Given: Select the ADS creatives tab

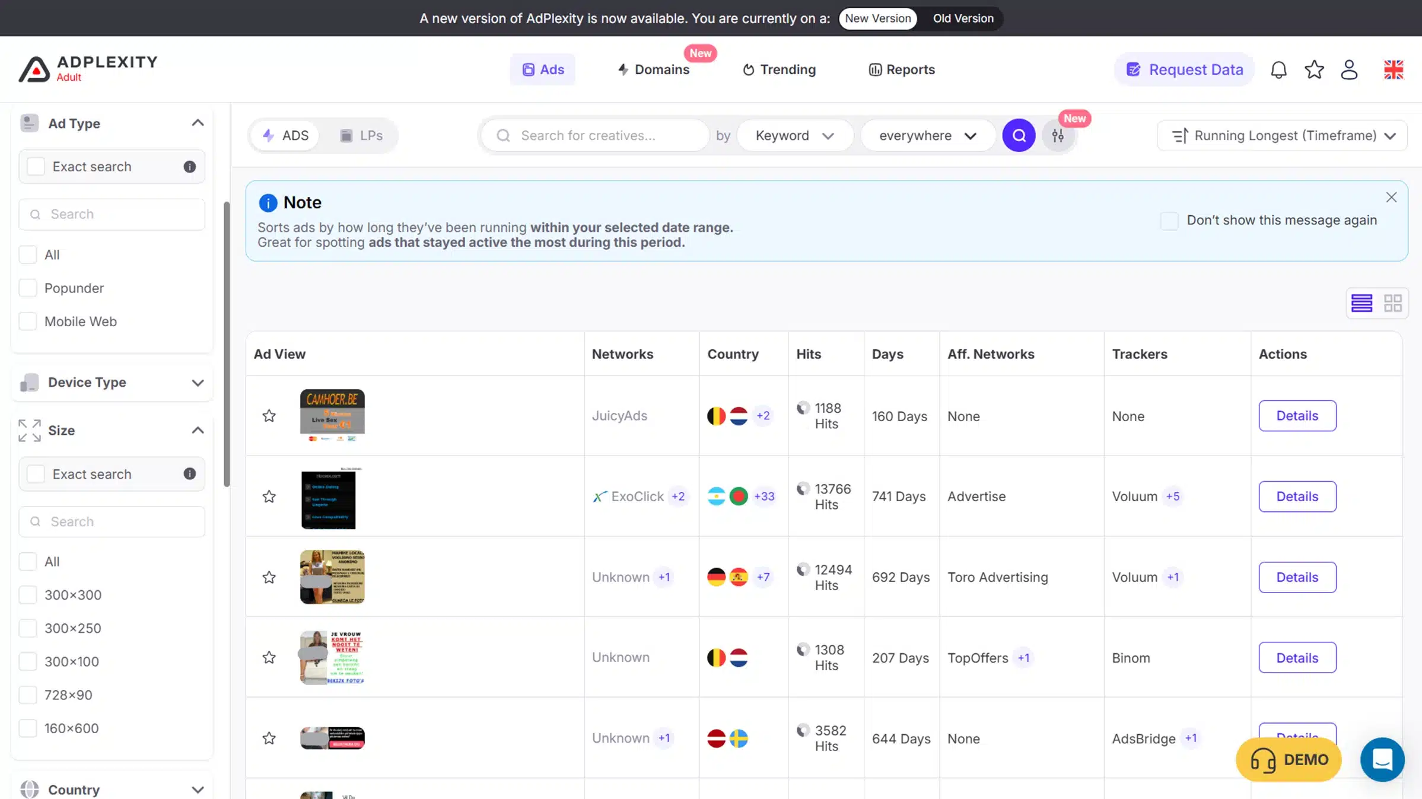Looking at the screenshot, I should [285, 135].
